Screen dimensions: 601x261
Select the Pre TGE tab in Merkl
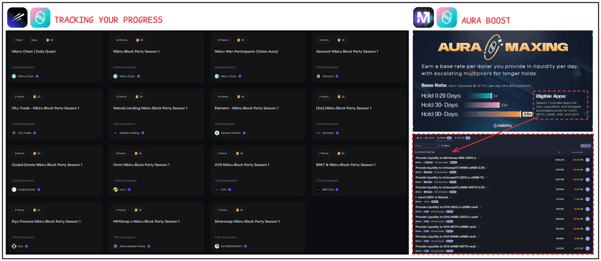pos(462,138)
